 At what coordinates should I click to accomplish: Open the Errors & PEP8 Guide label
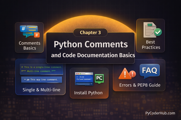(x=140, y=85)
